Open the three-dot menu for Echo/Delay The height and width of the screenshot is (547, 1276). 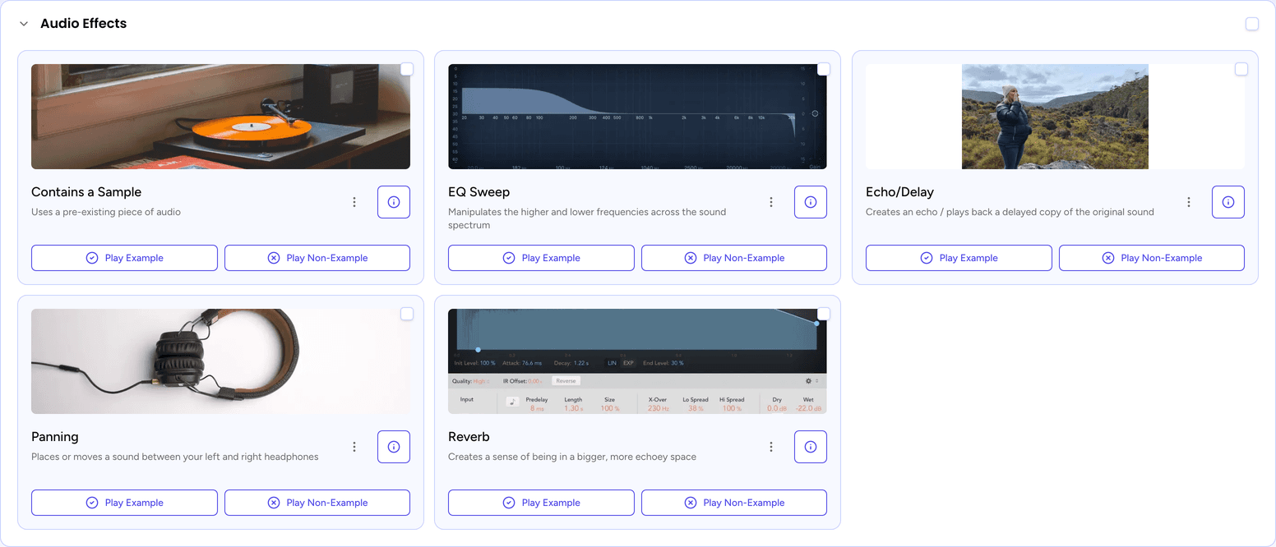click(1189, 202)
